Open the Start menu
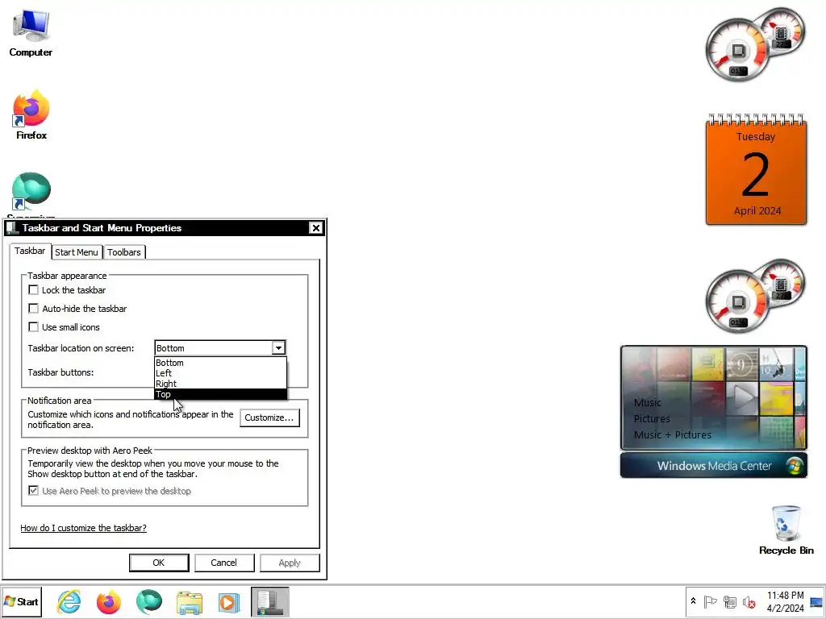826x619 pixels. point(22,601)
